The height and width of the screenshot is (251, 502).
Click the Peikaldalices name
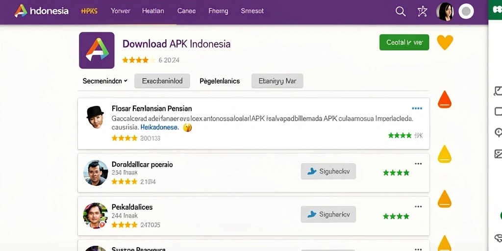pyautogui.click(x=132, y=207)
